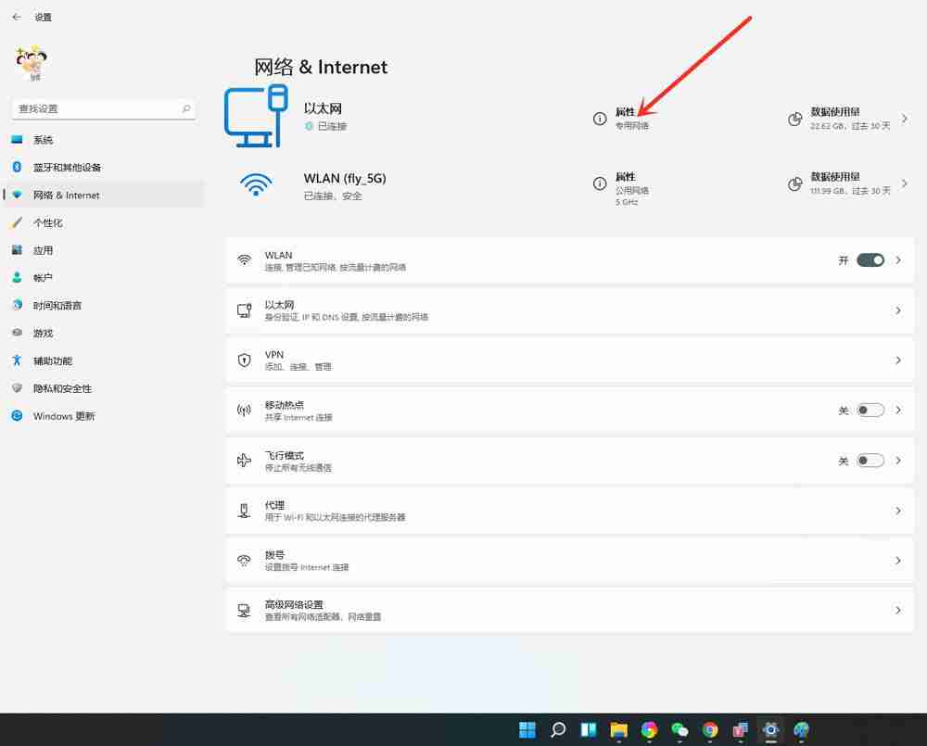The image size is (927, 746).
Task: Click the VPN shield icon
Action: tap(244, 360)
